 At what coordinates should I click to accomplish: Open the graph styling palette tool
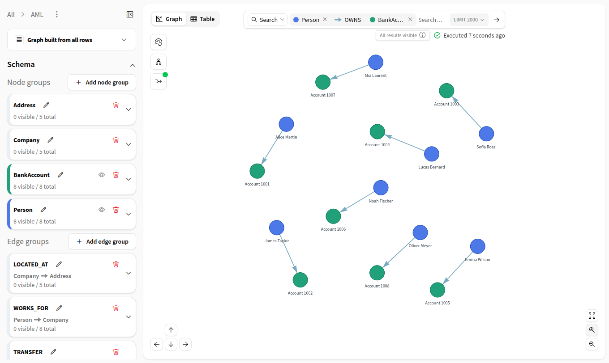coord(159,42)
